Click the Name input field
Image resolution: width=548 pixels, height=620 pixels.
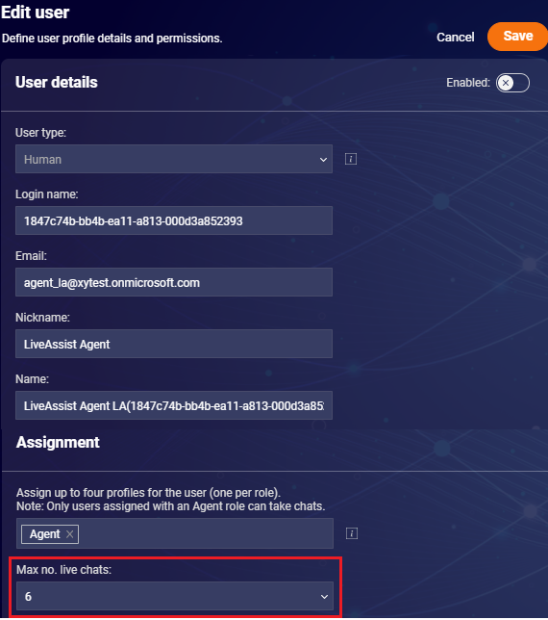point(174,405)
